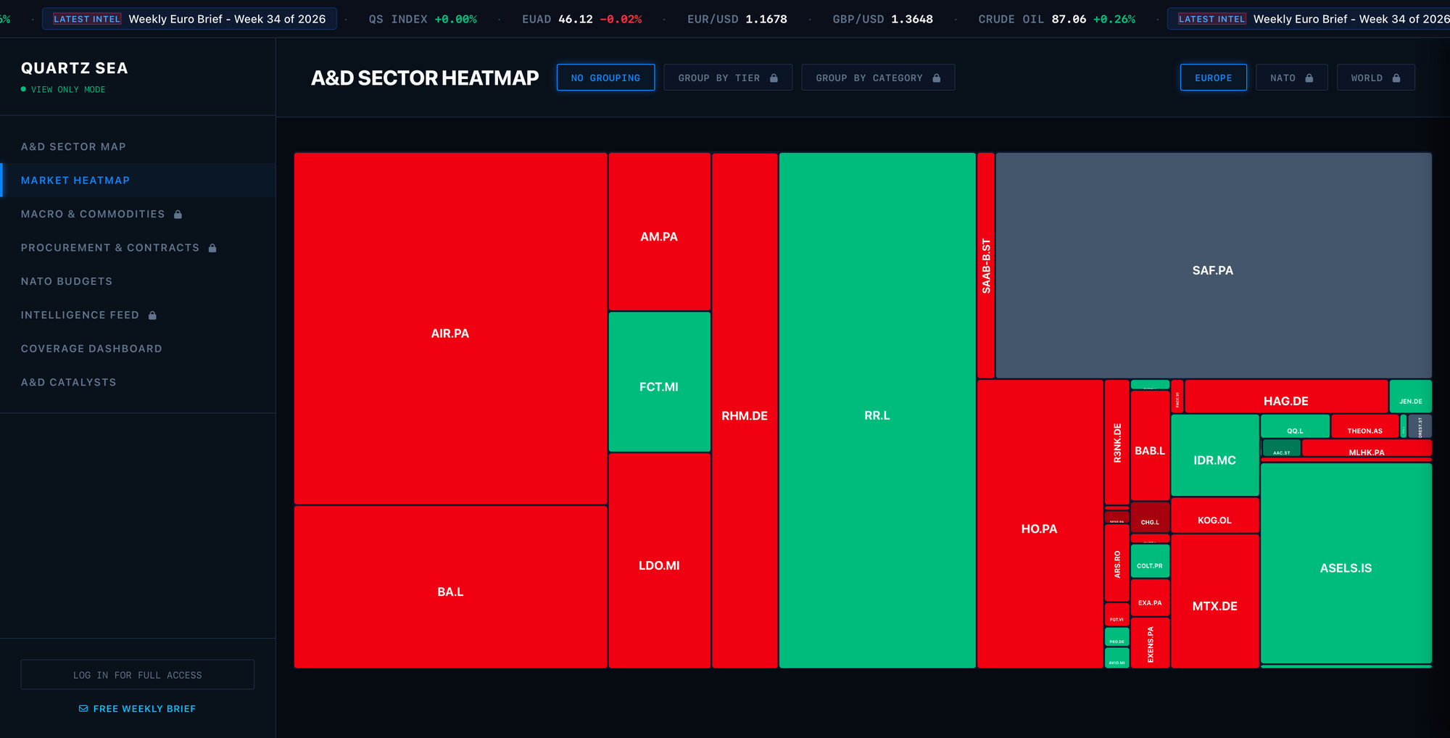The width and height of the screenshot is (1450, 738).
Task: Select the THEON.AS heatmap tile
Action: [x=1365, y=426]
